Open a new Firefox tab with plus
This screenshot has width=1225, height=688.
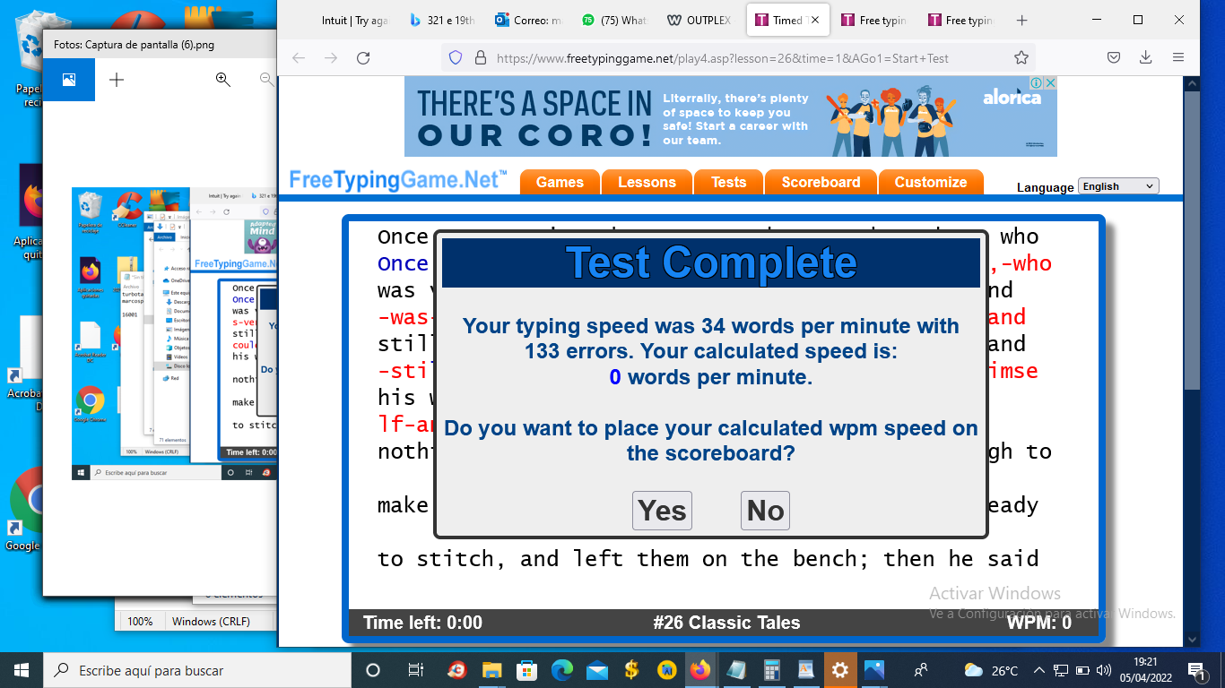click(x=1021, y=20)
